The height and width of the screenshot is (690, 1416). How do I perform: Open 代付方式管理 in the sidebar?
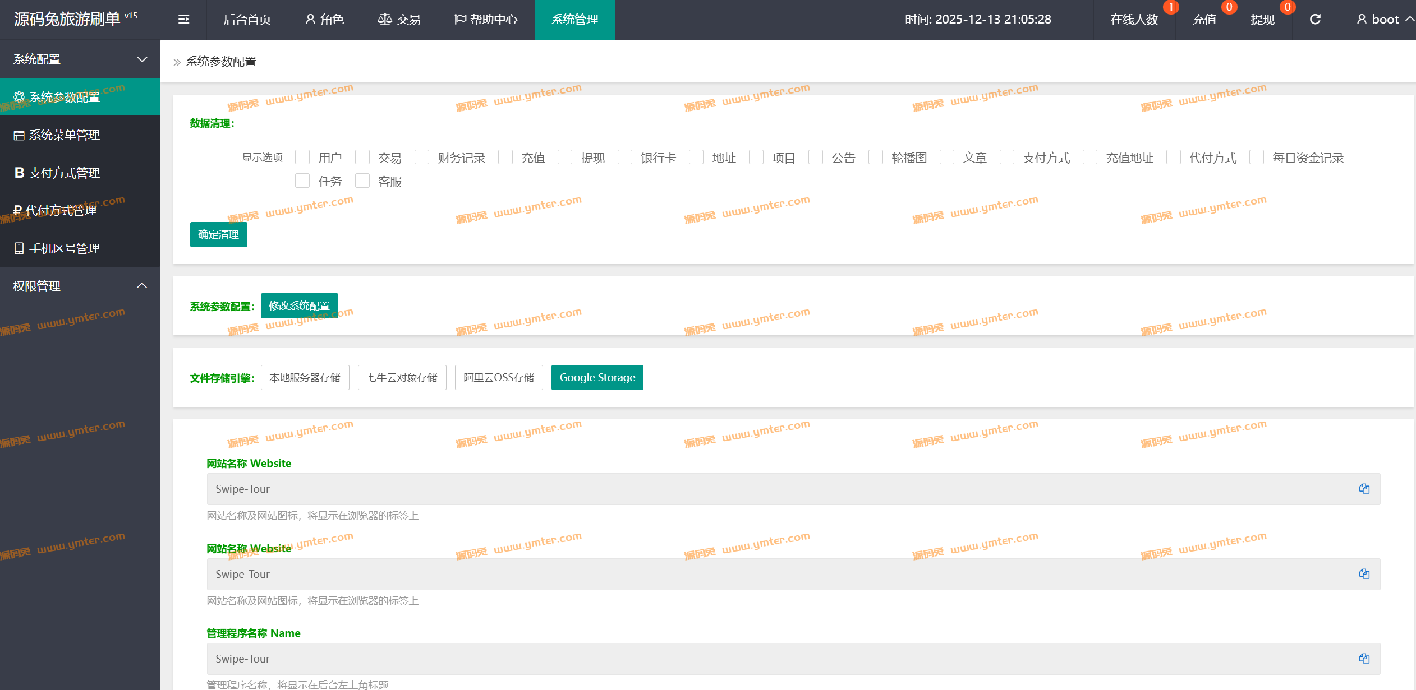(x=61, y=211)
